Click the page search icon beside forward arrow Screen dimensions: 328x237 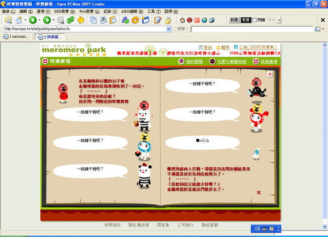tap(61, 20)
